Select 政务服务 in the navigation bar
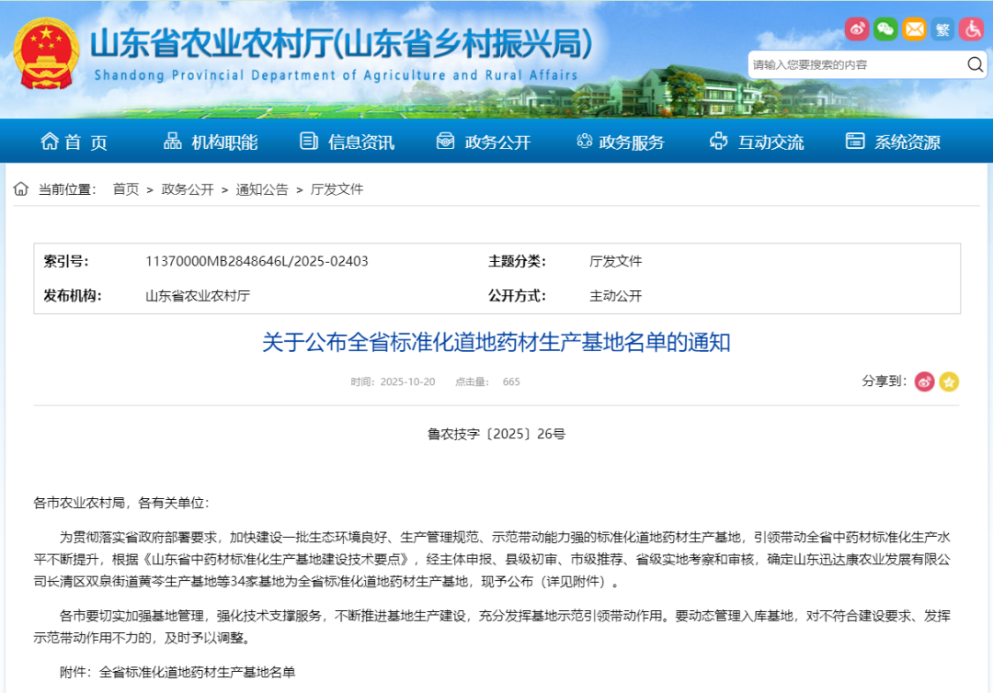The image size is (993, 693). (620, 142)
